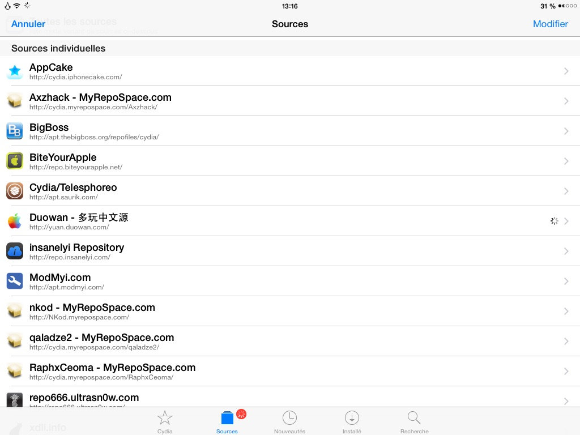Tap the battery percentage indicator
The height and width of the screenshot is (435, 580).
tap(548, 6)
